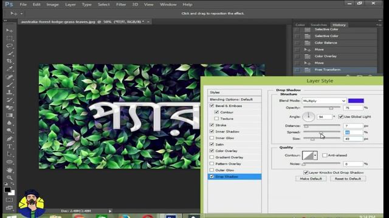Open the Contour picker dropdown arrow

click(315, 156)
